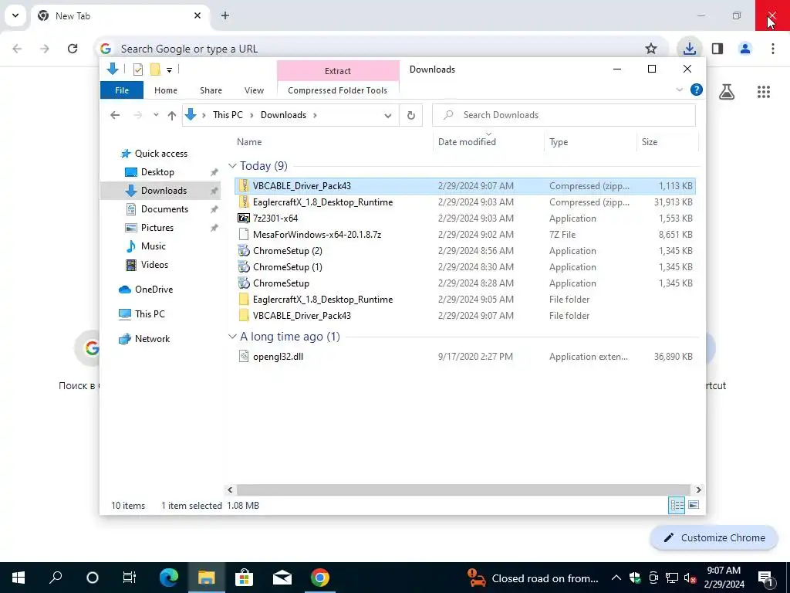790x593 pixels.
Task: Select the MesaForWindows-x64-20.1.8.7z file
Action: [x=465, y=235]
